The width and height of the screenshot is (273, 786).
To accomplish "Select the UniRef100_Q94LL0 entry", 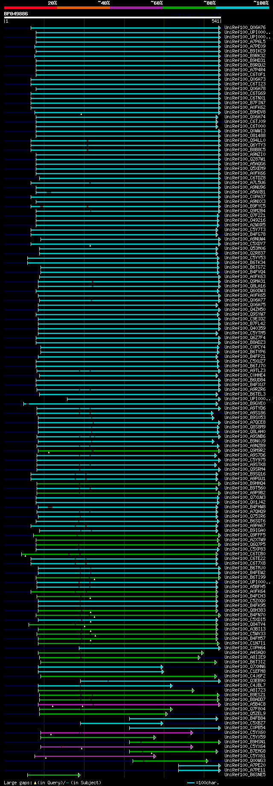I will [245, 141].
